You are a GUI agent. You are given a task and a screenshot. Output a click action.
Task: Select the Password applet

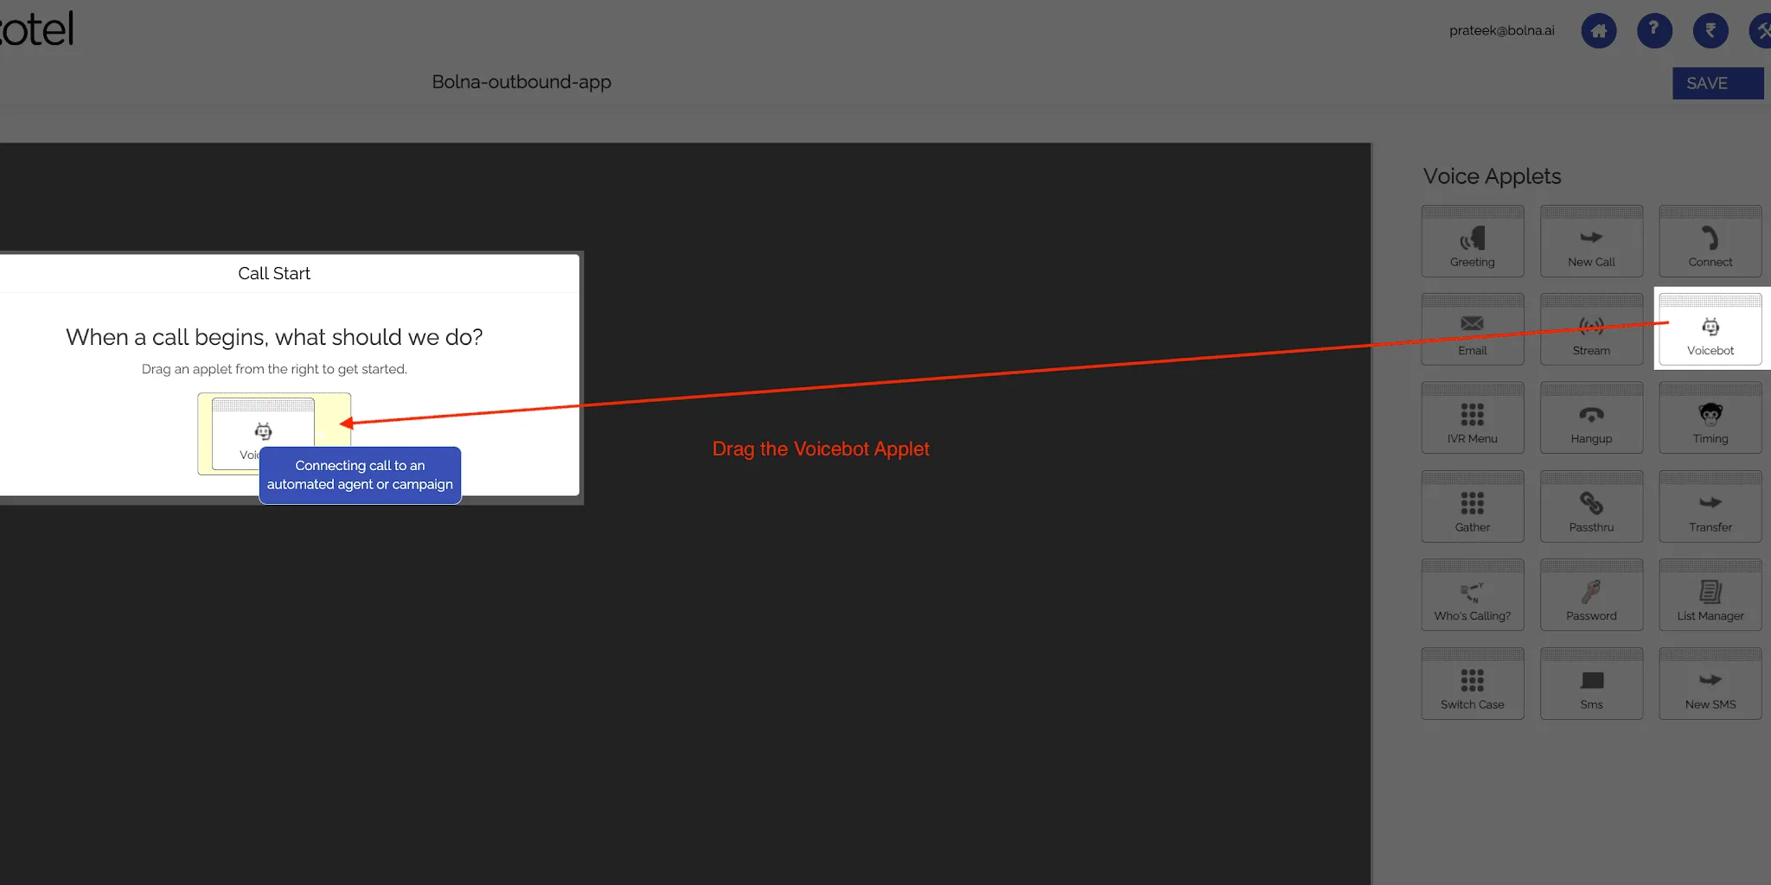tap(1591, 595)
